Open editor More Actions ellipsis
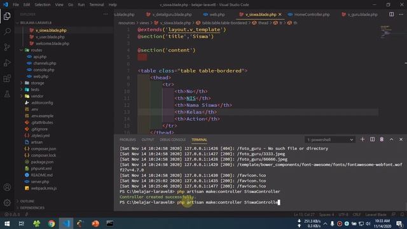 click(x=401, y=15)
